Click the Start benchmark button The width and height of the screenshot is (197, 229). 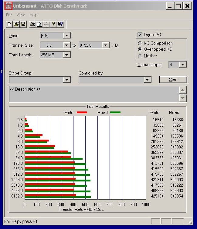(x=173, y=80)
